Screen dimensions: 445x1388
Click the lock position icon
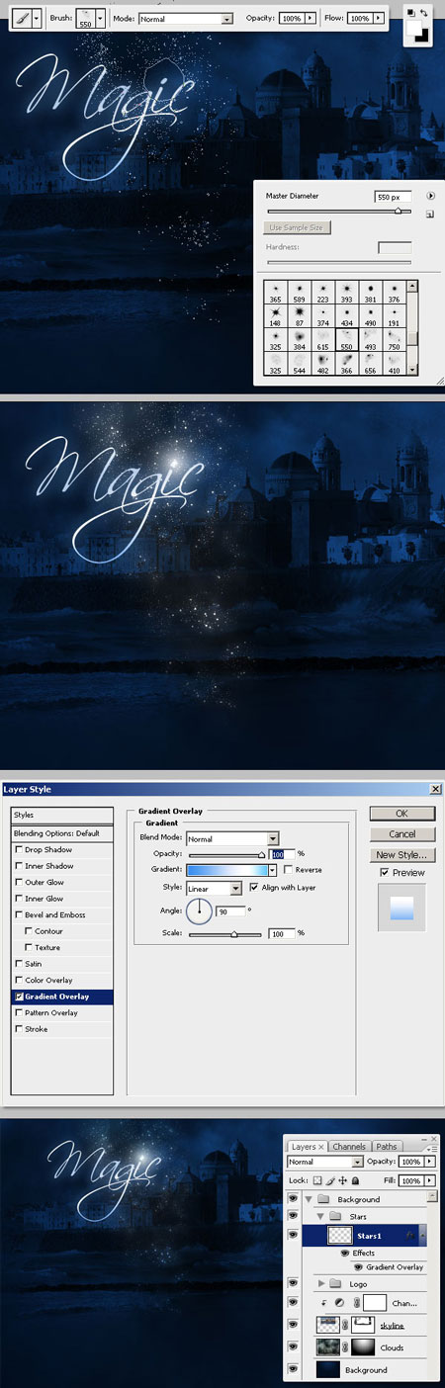[x=342, y=1180]
